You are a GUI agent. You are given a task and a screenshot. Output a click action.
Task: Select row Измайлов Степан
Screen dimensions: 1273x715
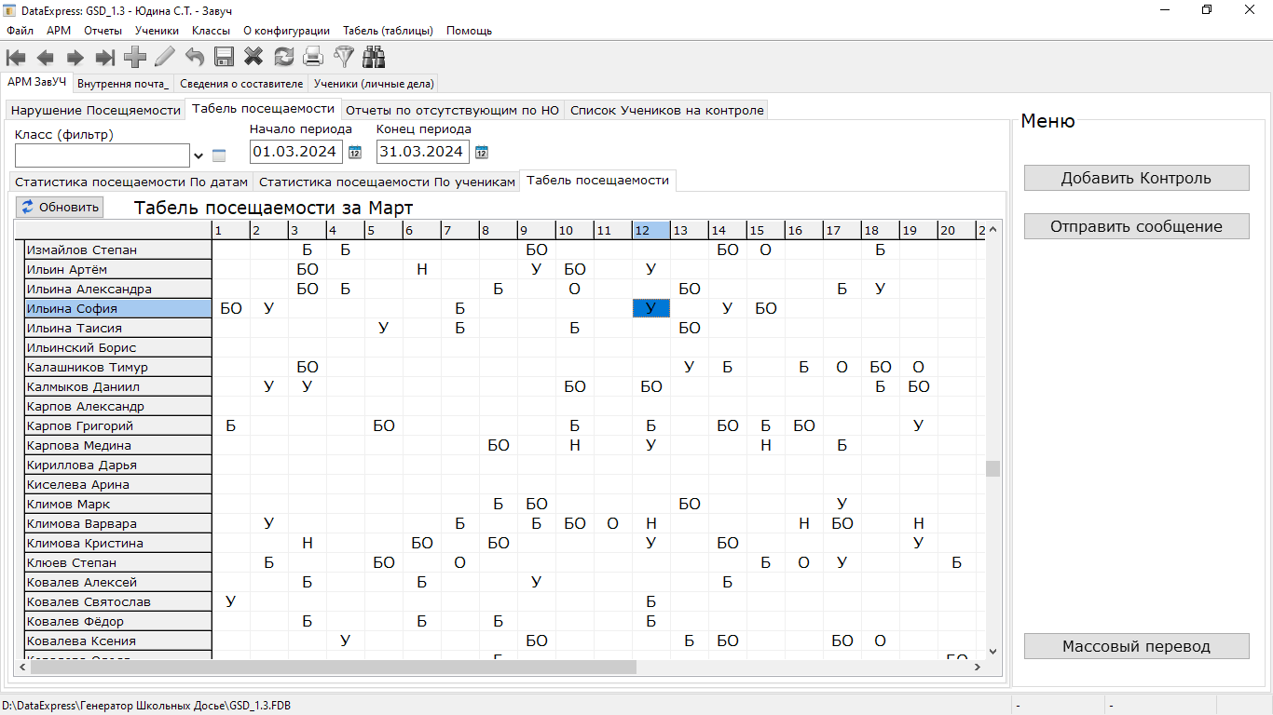(118, 250)
